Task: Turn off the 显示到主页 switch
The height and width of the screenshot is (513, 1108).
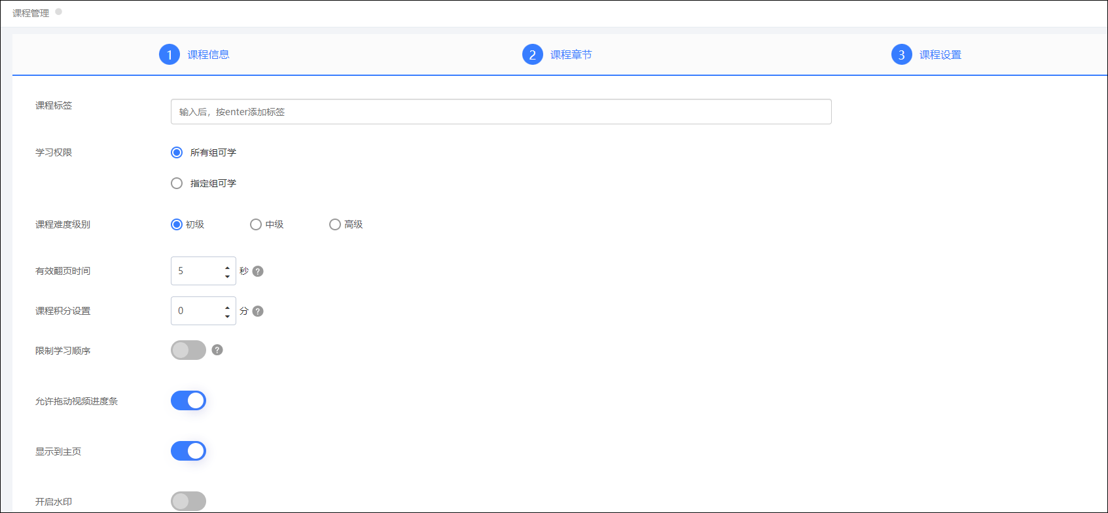Action: (x=188, y=451)
